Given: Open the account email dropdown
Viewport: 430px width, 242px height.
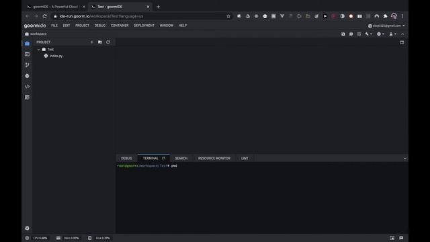Looking at the screenshot, I should tap(386, 26).
